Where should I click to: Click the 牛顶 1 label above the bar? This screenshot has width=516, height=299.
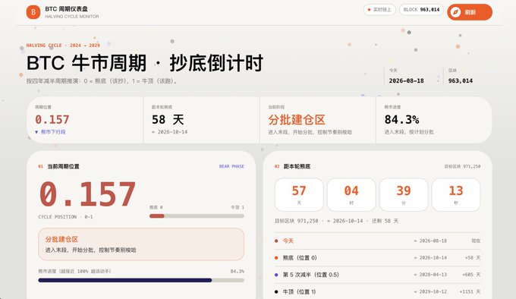238,208
